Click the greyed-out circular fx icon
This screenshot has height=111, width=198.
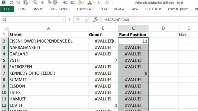tap(106, 2)
